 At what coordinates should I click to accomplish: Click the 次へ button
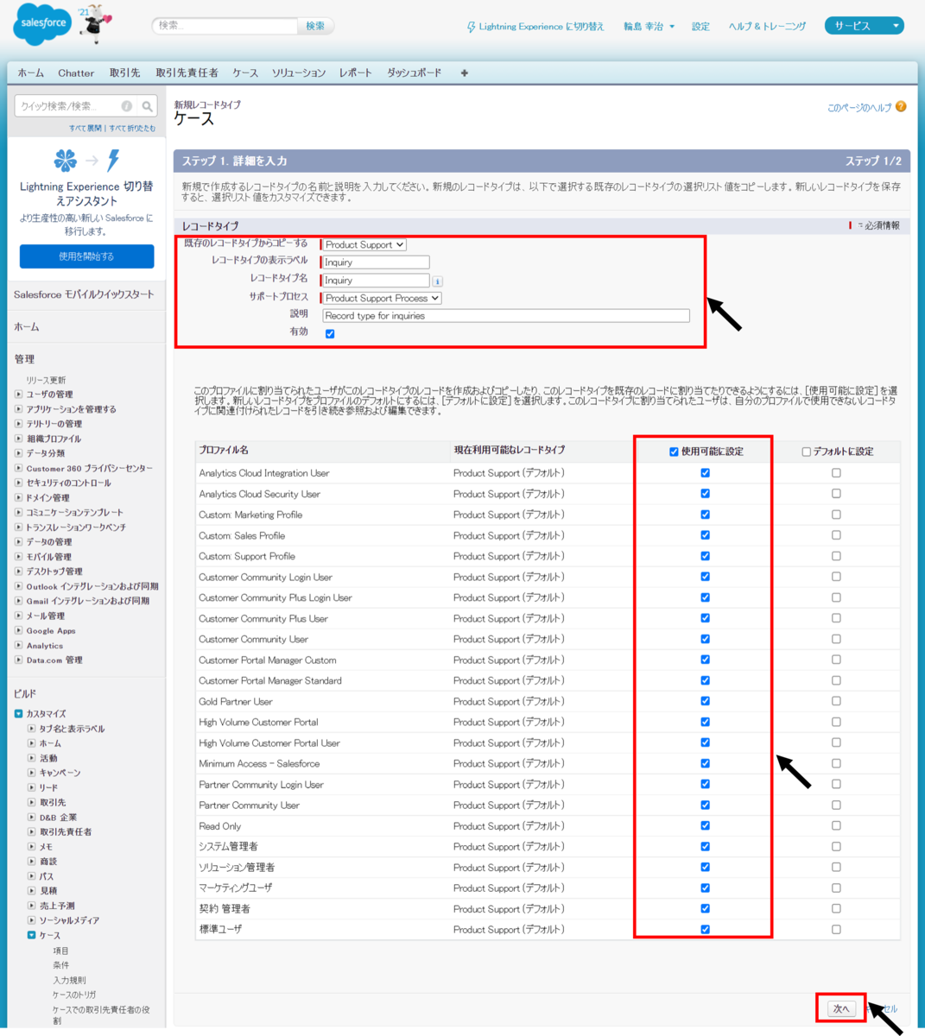(841, 1008)
